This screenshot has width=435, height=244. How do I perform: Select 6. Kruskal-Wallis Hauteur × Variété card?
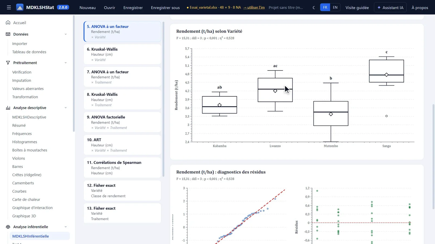(122, 54)
